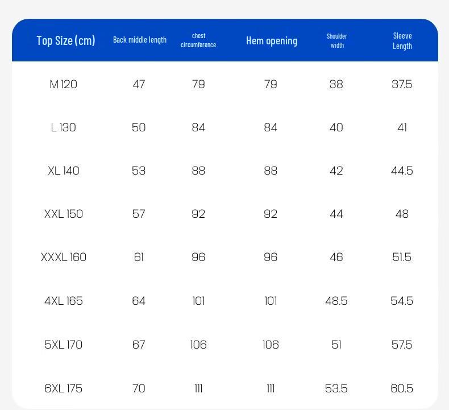The height and width of the screenshot is (410, 449).
Task: Click the 47 back middle length value
Action: pos(139,84)
